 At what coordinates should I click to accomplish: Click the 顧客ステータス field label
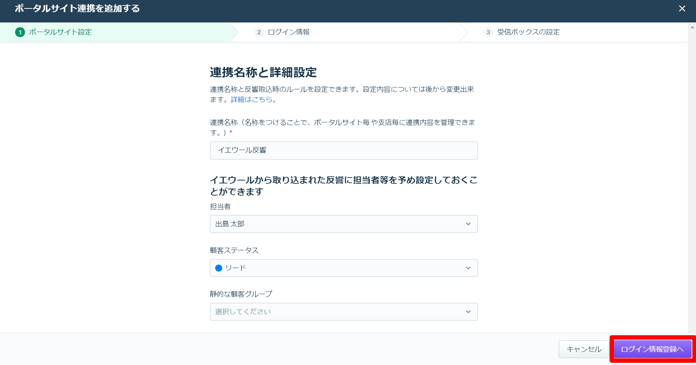click(x=234, y=250)
